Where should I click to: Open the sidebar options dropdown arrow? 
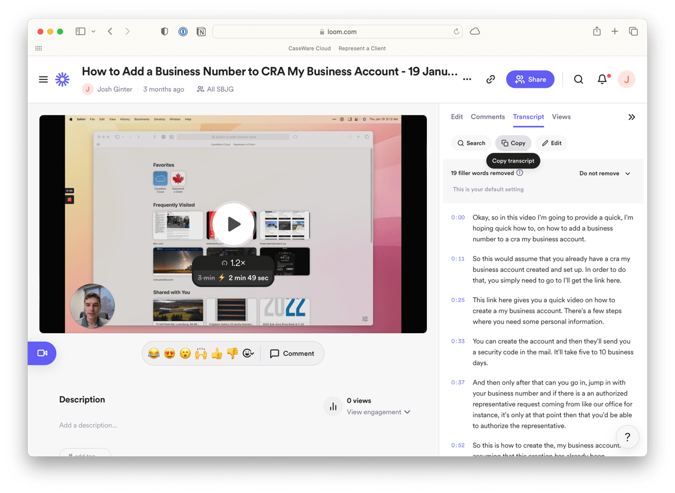(93, 32)
